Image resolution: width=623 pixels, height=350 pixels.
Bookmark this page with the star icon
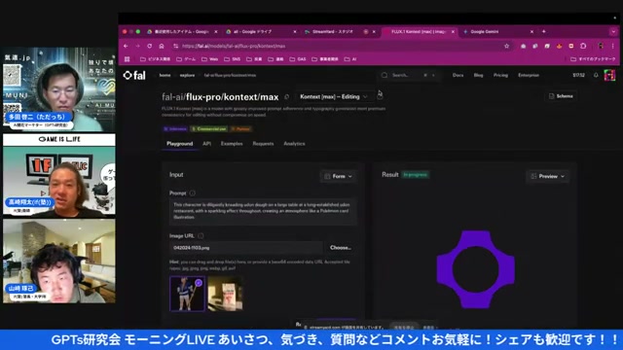506,46
